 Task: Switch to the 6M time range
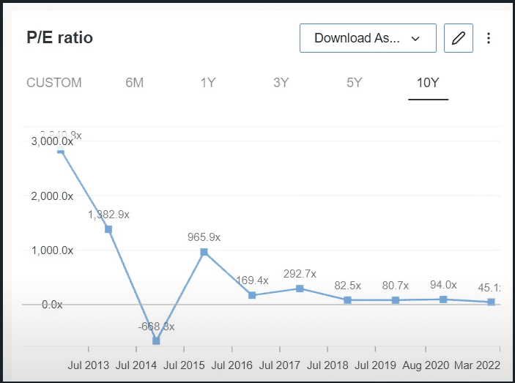pyautogui.click(x=134, y=83)
